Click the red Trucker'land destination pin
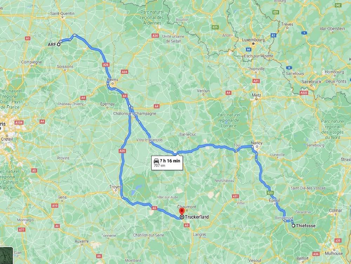The image size is (351, 264). click(x=181, y=211)
